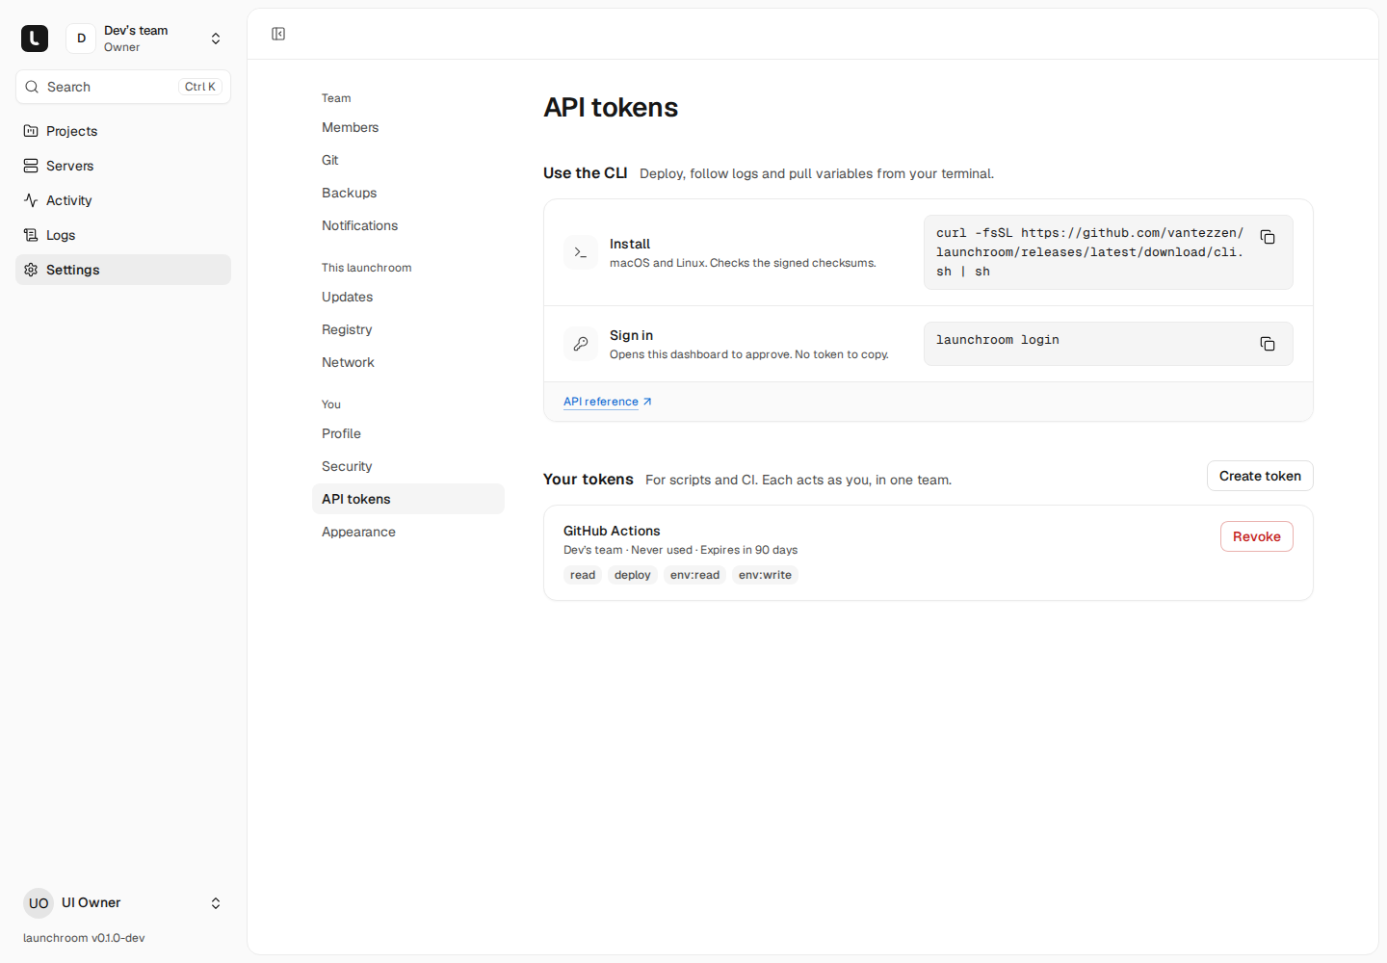Click the deploy scope tag
Viewport: 1387px width, 963px height.
633,575
